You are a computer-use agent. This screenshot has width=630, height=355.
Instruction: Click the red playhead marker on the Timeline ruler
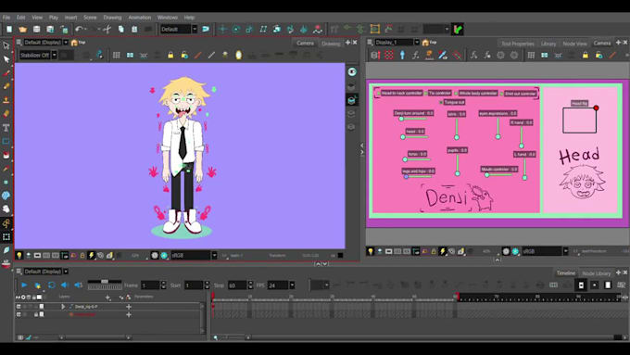[x=213, y=297]
